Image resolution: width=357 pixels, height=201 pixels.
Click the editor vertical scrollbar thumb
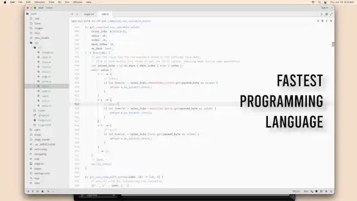(x=333, y=45)
